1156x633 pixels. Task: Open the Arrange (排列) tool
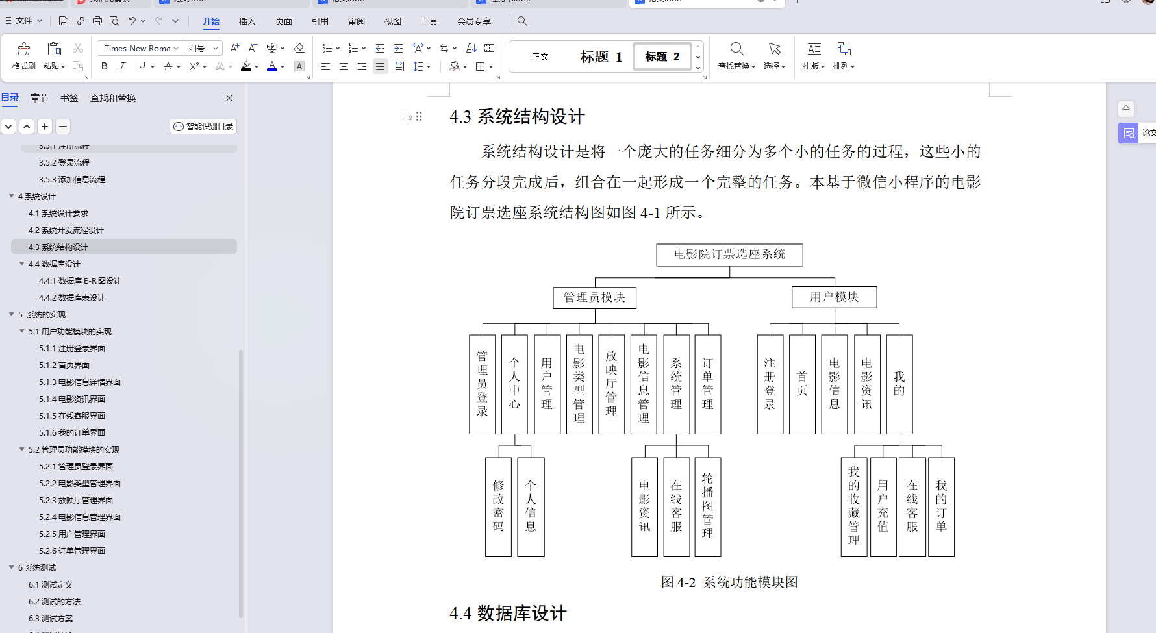(844, 56)
